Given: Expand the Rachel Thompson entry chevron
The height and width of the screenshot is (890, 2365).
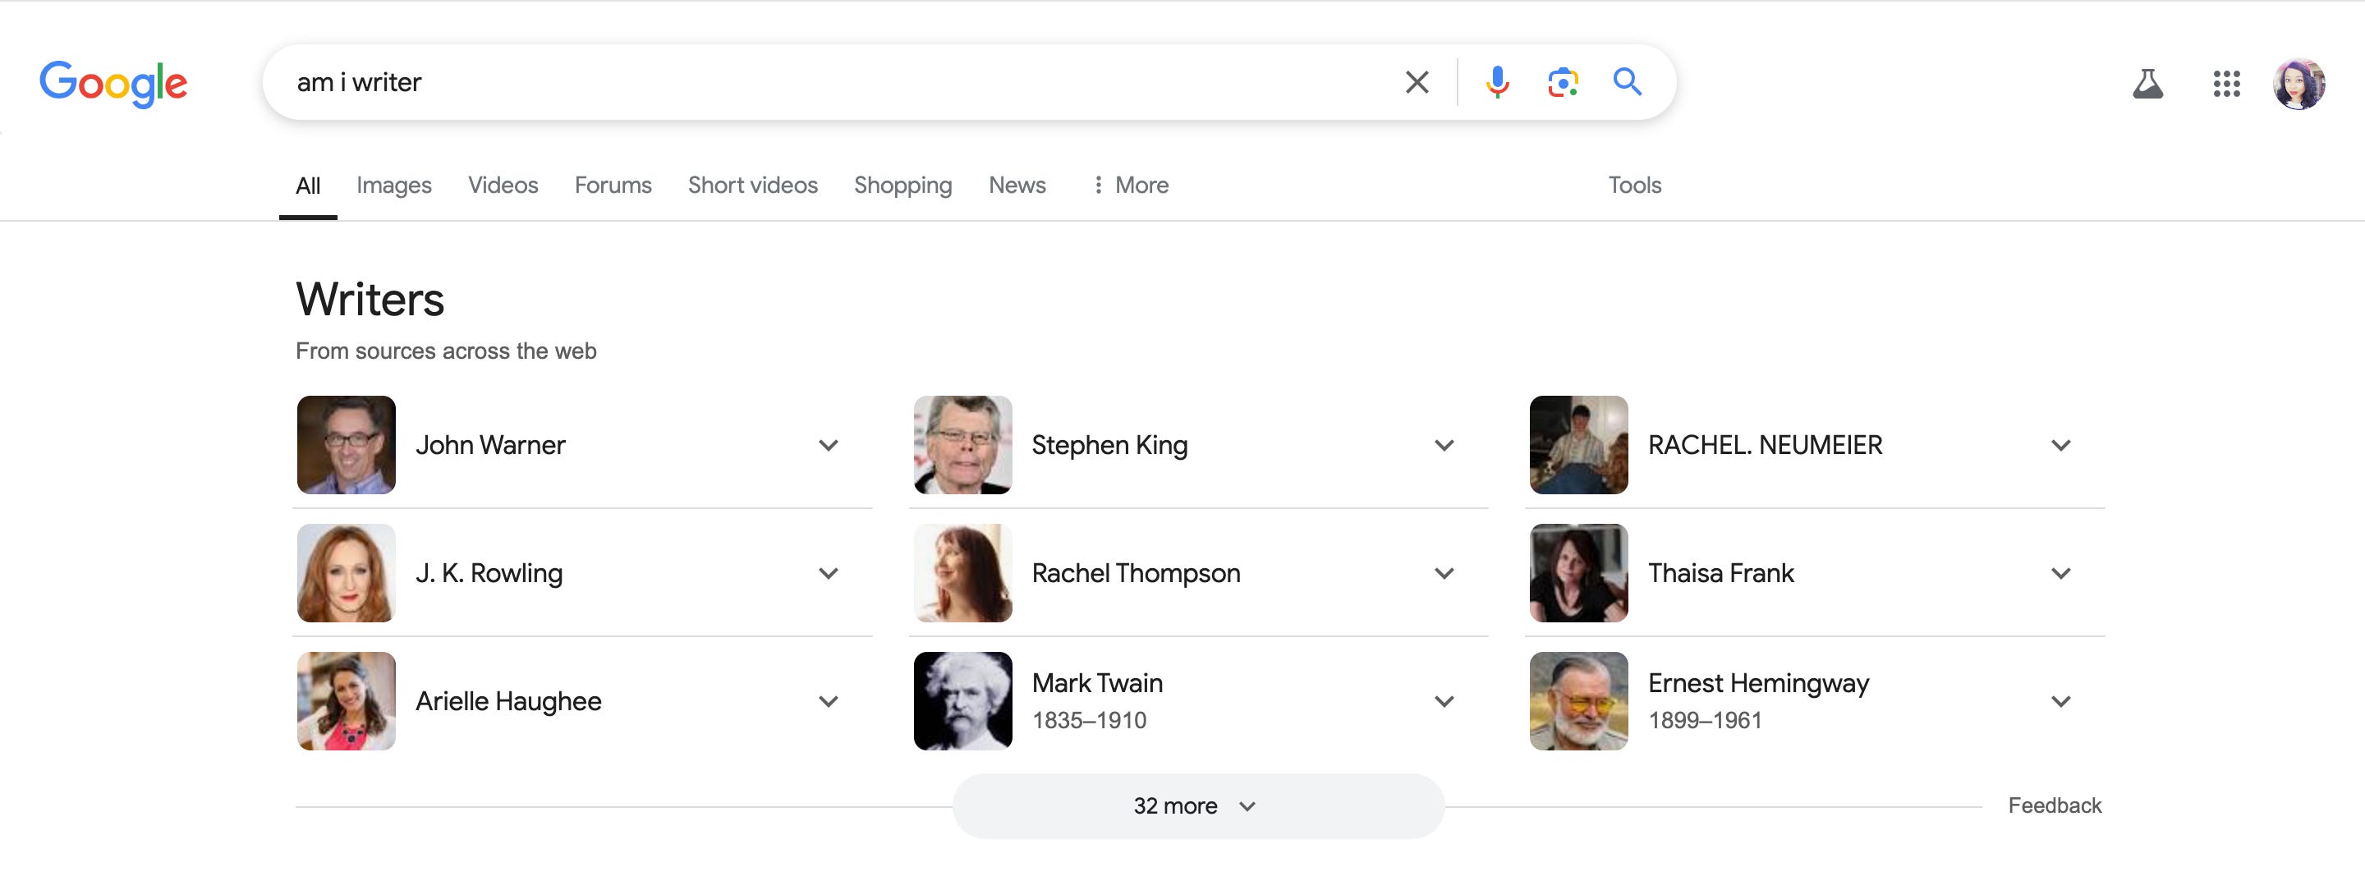Looking at the screenshot, I should click(x=1444, y=575).
